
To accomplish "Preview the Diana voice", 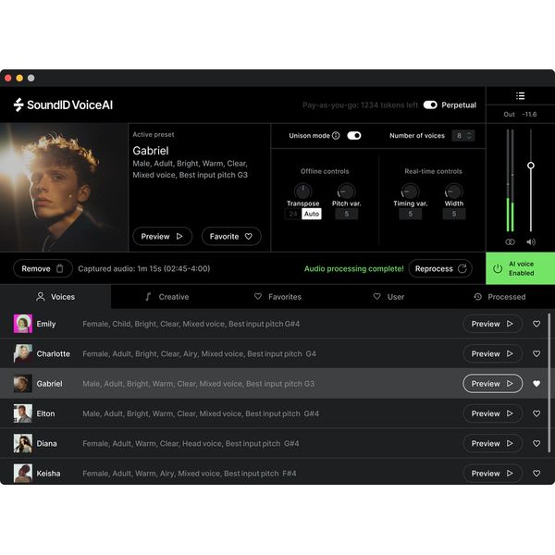I will point(492,443).
